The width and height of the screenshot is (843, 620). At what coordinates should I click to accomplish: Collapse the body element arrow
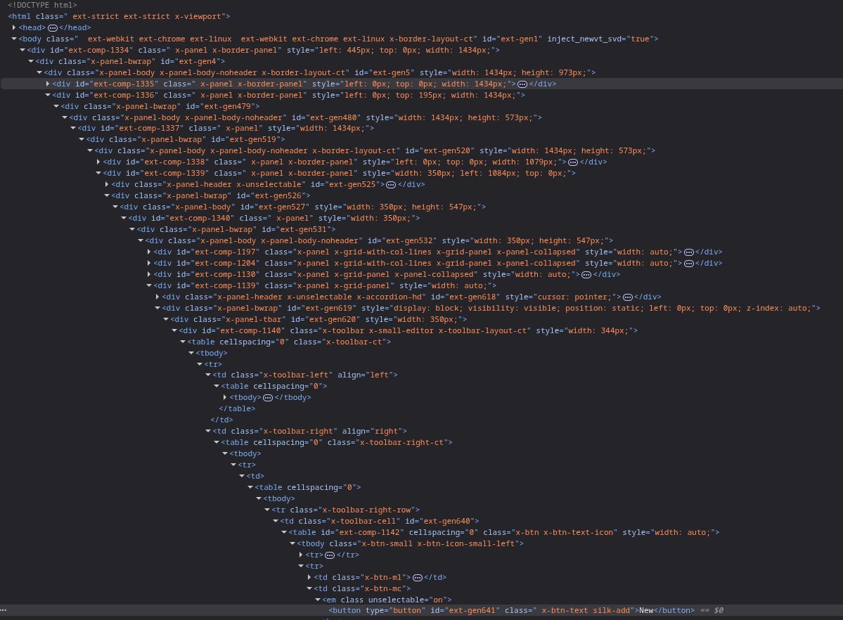14,39
